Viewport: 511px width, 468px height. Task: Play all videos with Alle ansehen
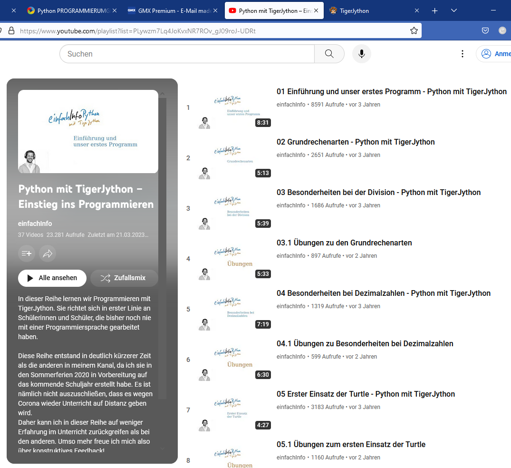52,278
